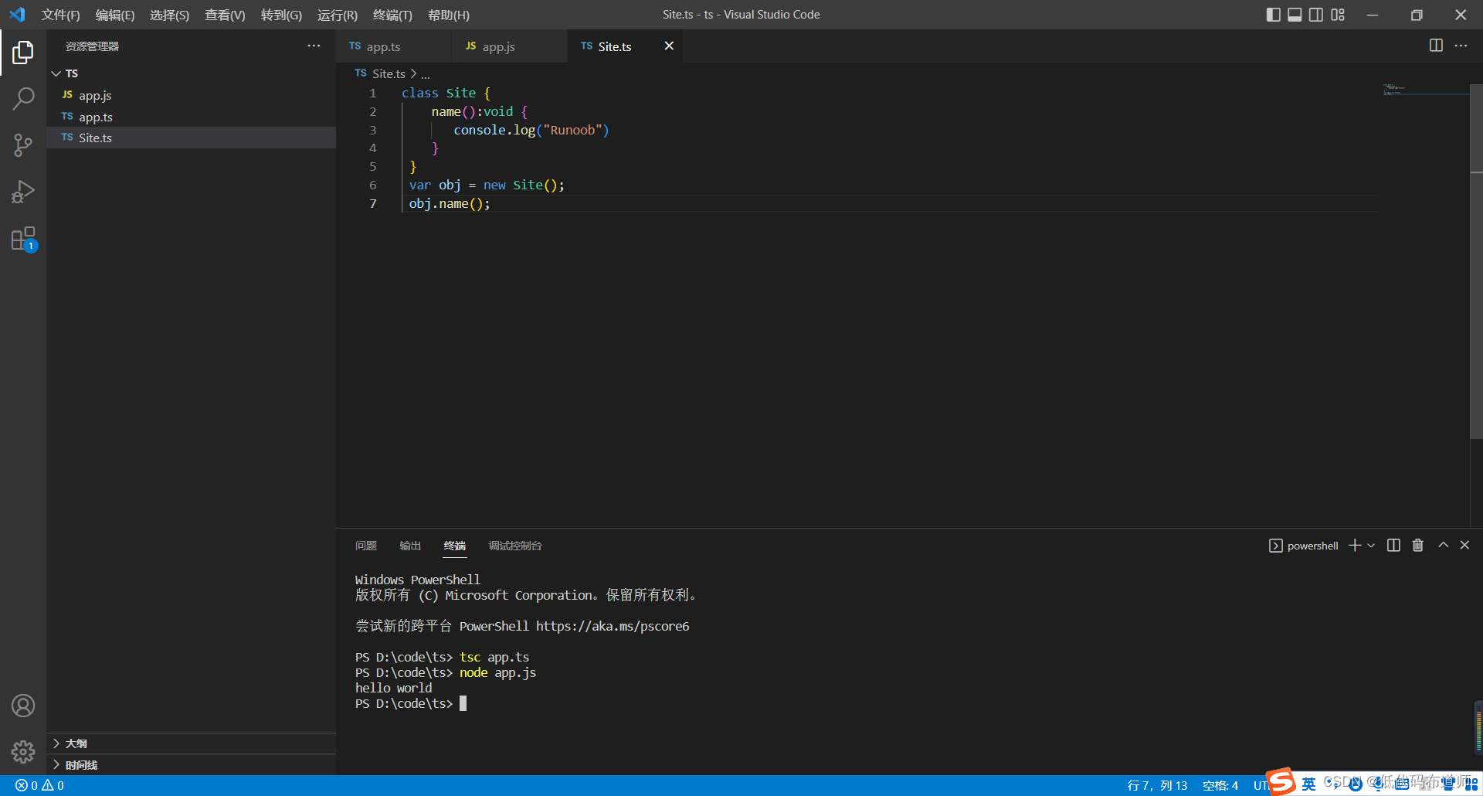This screenshot has height=796, width=1483.
Task: Switch to the app.js editor tab
Action: pyautogui.click(x=510, y=46)
